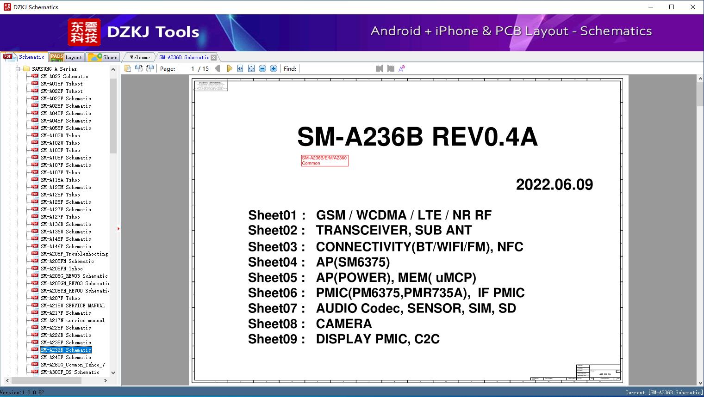Open SM-A025F Schematic entry
Viewport: 704px width, 397px height.
pyautogui.click(x=66, y=106)
